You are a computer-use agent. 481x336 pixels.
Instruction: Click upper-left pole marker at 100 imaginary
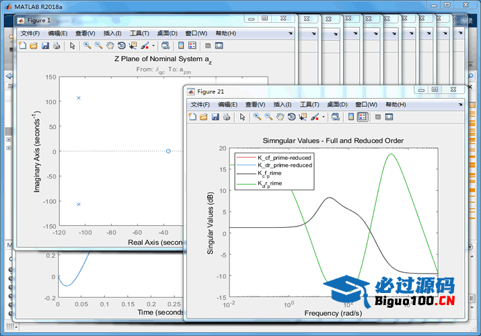(79, 98)
